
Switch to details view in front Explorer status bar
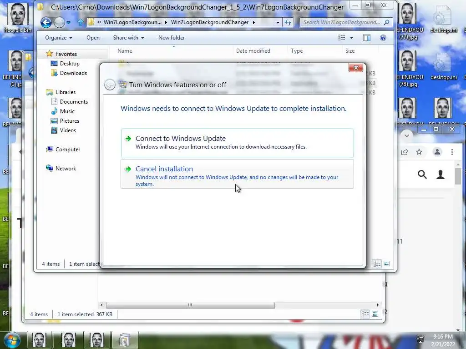point(377,264)
